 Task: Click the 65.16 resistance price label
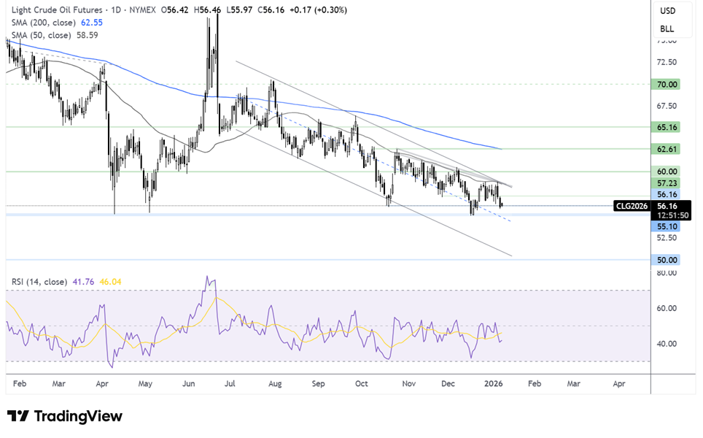[668, 126]
